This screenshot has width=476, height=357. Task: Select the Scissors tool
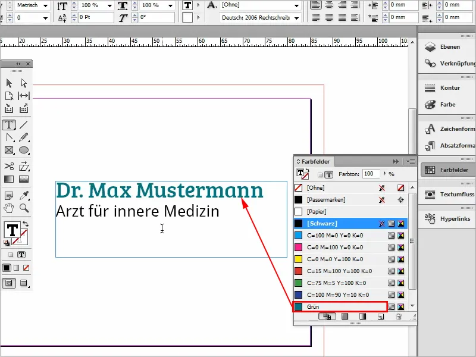(9, 167)
